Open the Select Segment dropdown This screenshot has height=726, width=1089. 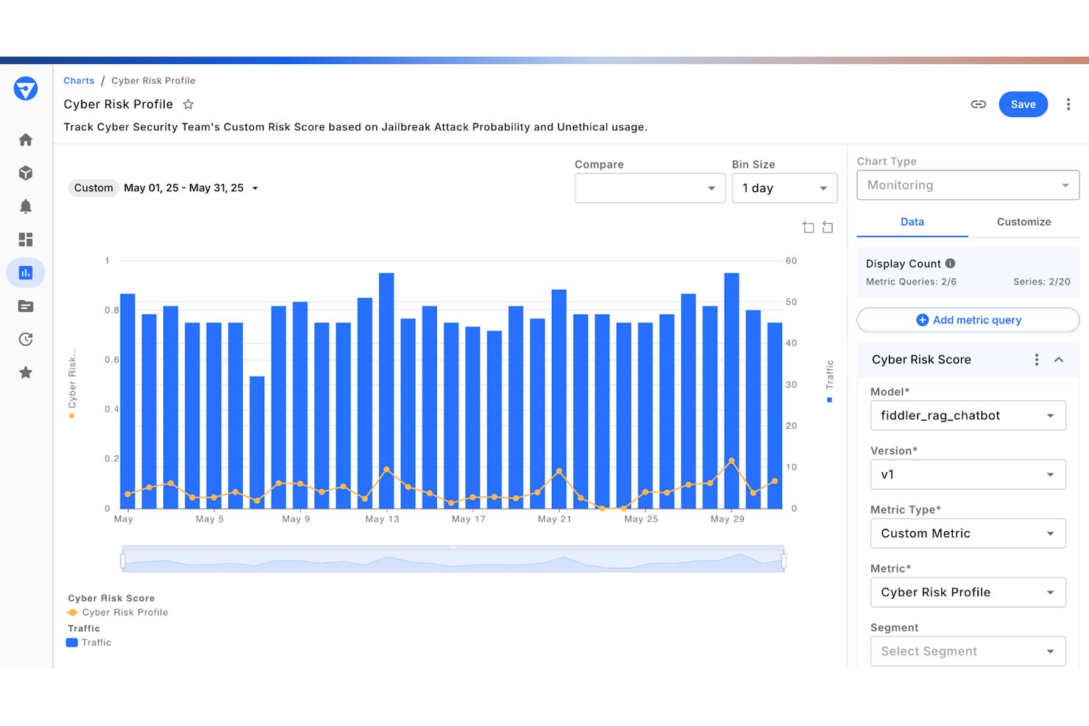coord(968,651)
